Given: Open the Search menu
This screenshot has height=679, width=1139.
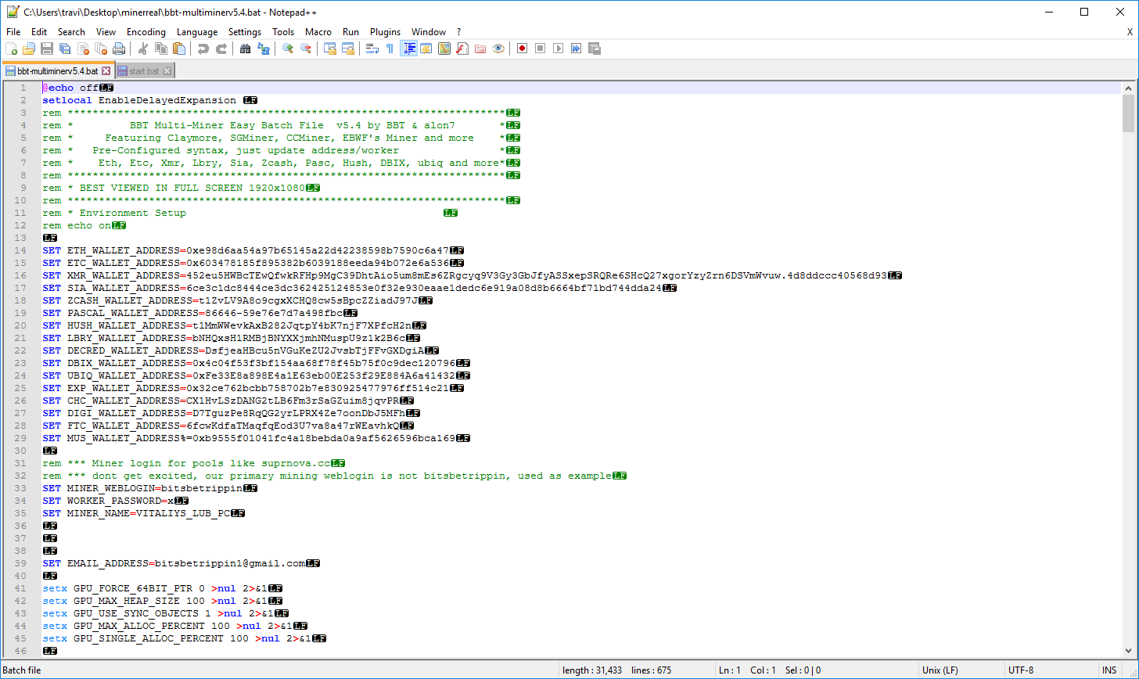Looking at the screenshot, I should 71,32.
